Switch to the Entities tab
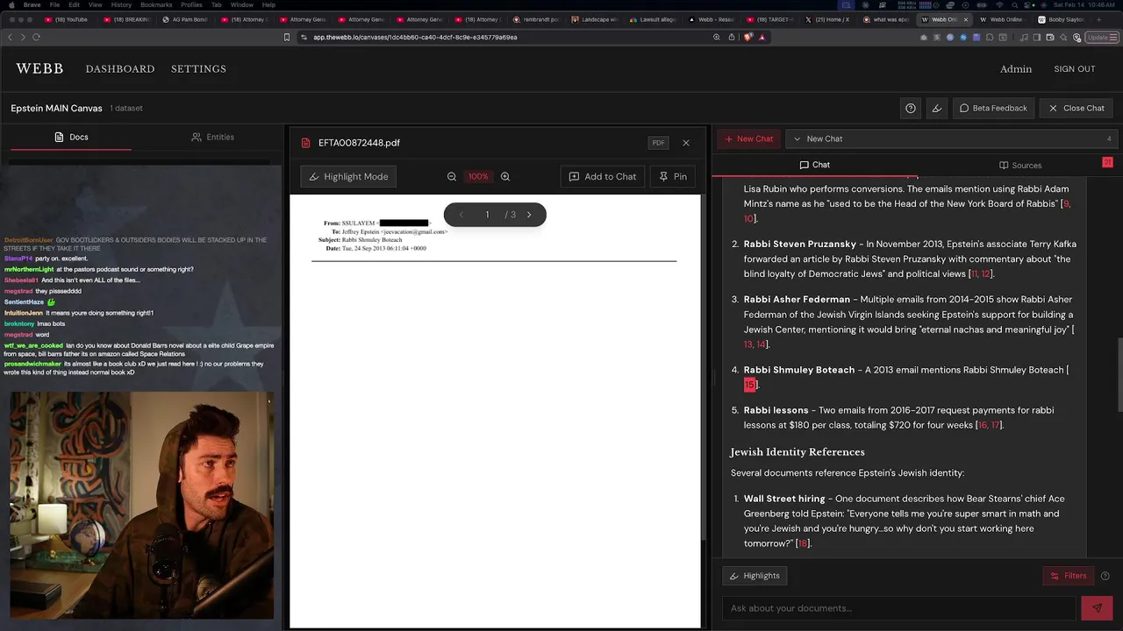1123x631 pixels. point(212,137)
